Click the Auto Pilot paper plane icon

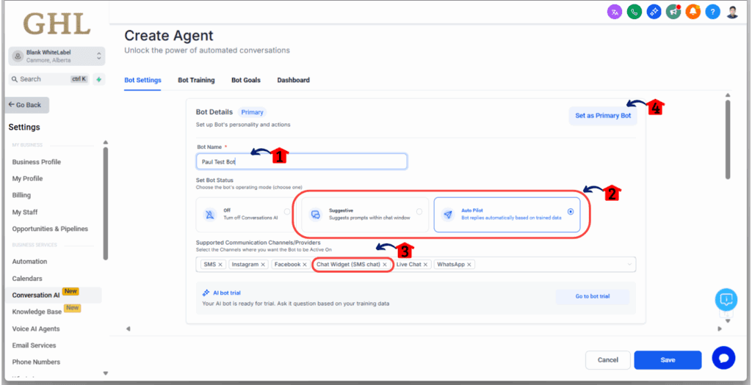click(447, 215)
